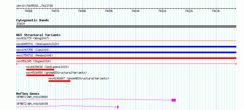Viewport: 244px width, 110px height.
Task: Click the thin red nsv951245 variant line
Action: (126, 64)
